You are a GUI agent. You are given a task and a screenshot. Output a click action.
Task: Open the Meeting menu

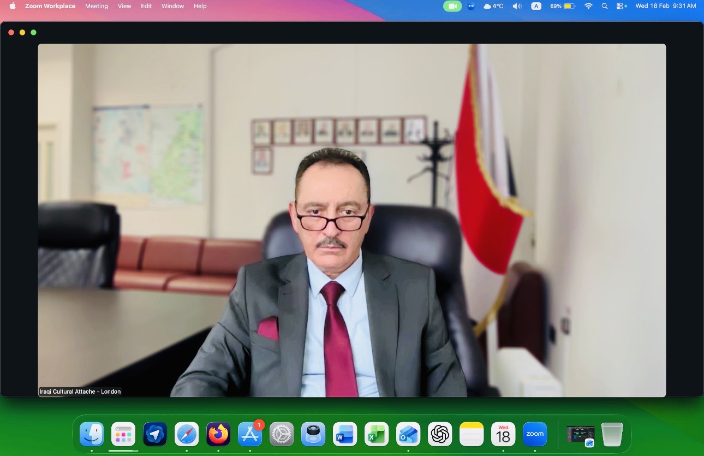(97, 6)
